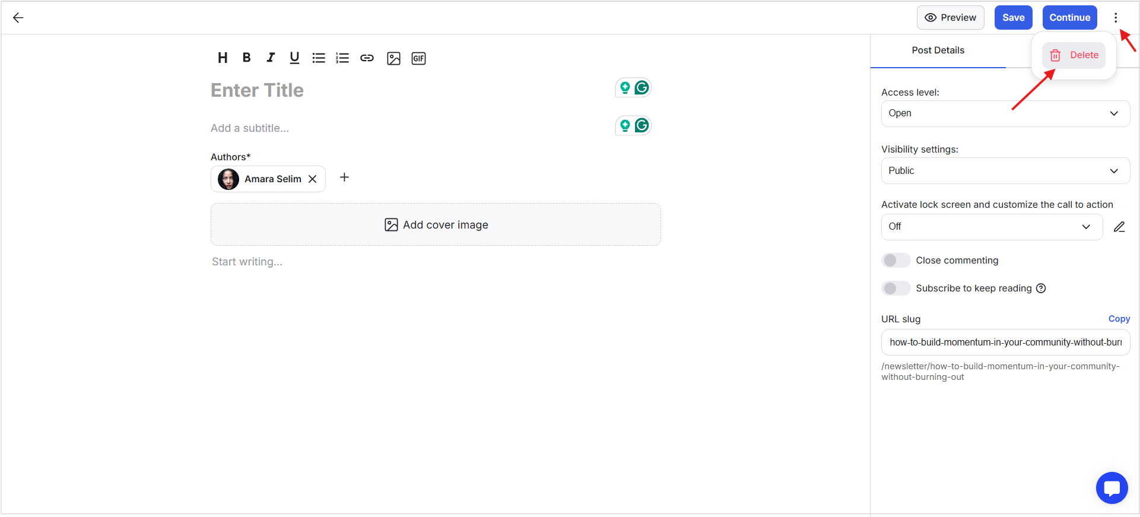Remove author Amara Selim
1140x517 pixels.
(313, 179)
